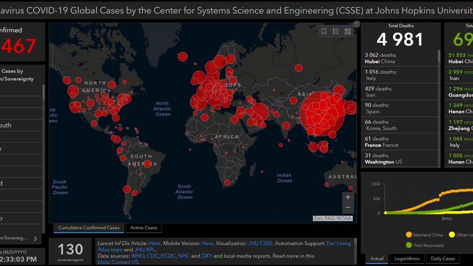The width and height of the screenshot is (473, 266).
Task: Toggle Mainland China series in legend
Action: tap(424, 235)
